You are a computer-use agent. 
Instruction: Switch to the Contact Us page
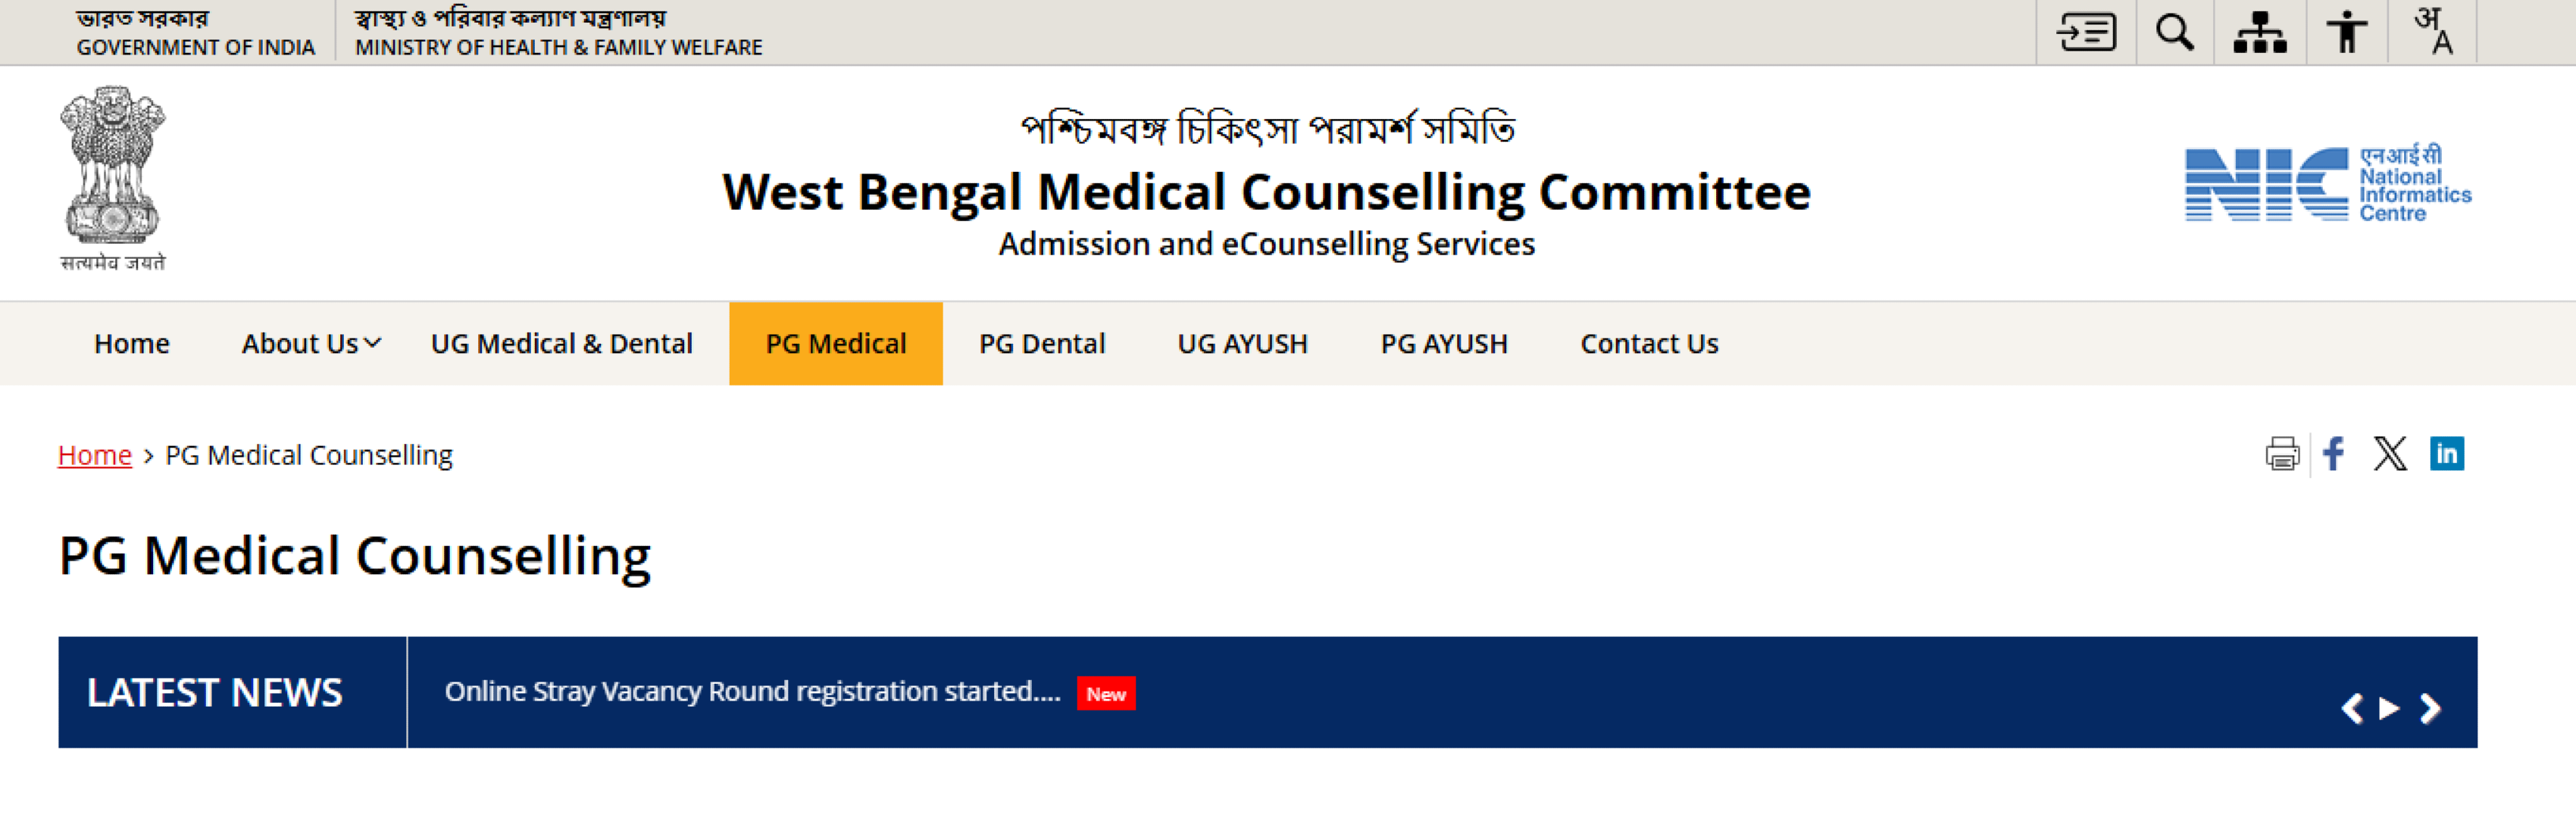click(x=1649, y=343)
